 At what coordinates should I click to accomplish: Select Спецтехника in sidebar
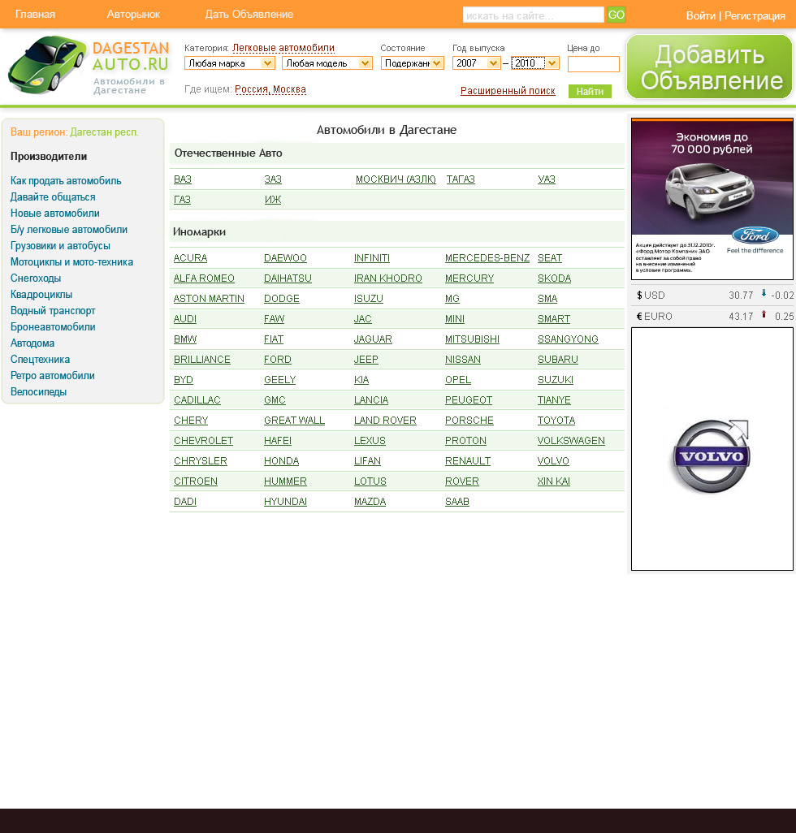(x=41, y=359)
